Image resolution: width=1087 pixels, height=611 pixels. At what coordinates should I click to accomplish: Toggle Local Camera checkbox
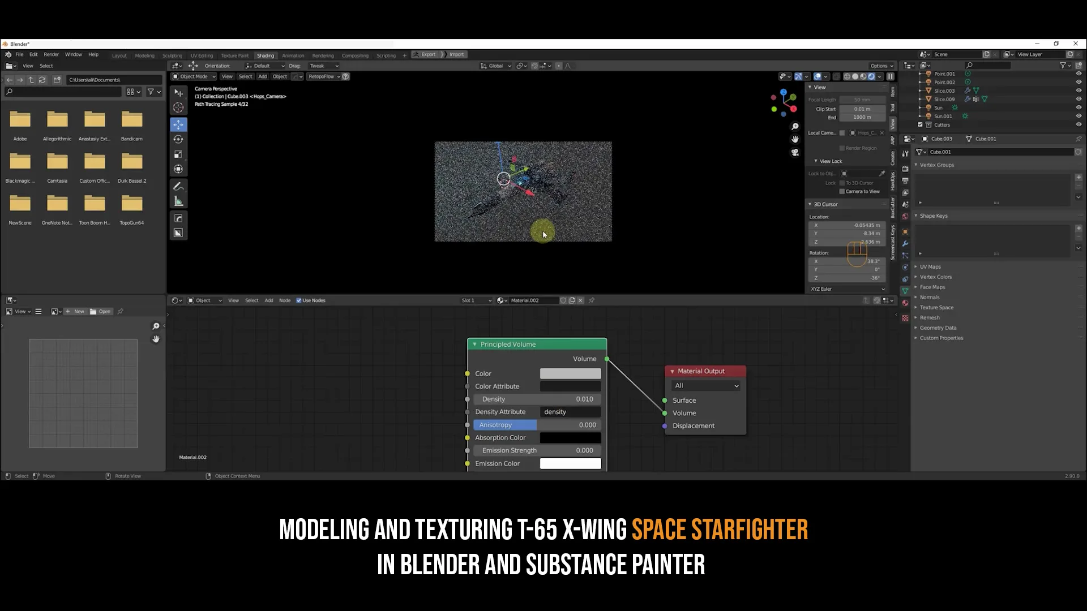click(x=842, y=133)
